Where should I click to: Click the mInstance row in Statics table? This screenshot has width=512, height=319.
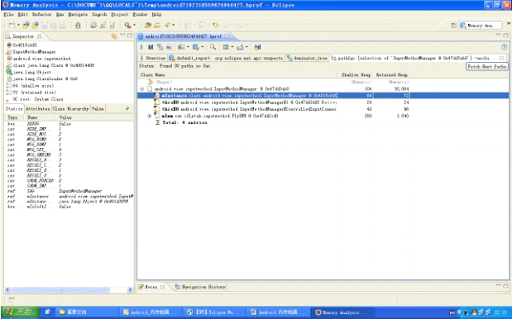69,197
